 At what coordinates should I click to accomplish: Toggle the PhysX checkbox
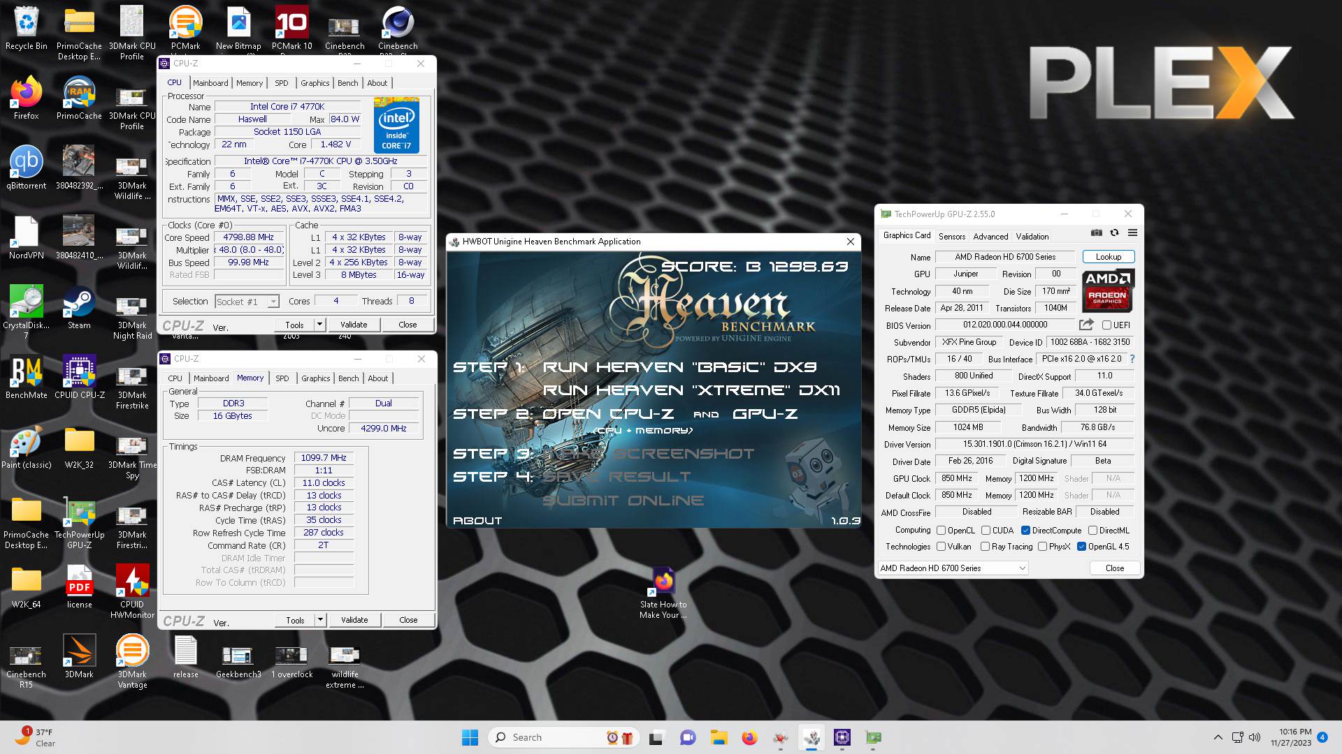[x=1042, y=547]
